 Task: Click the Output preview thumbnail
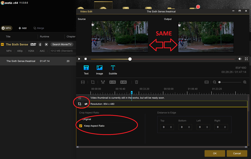pyautogui.click(x=206, y=37)
